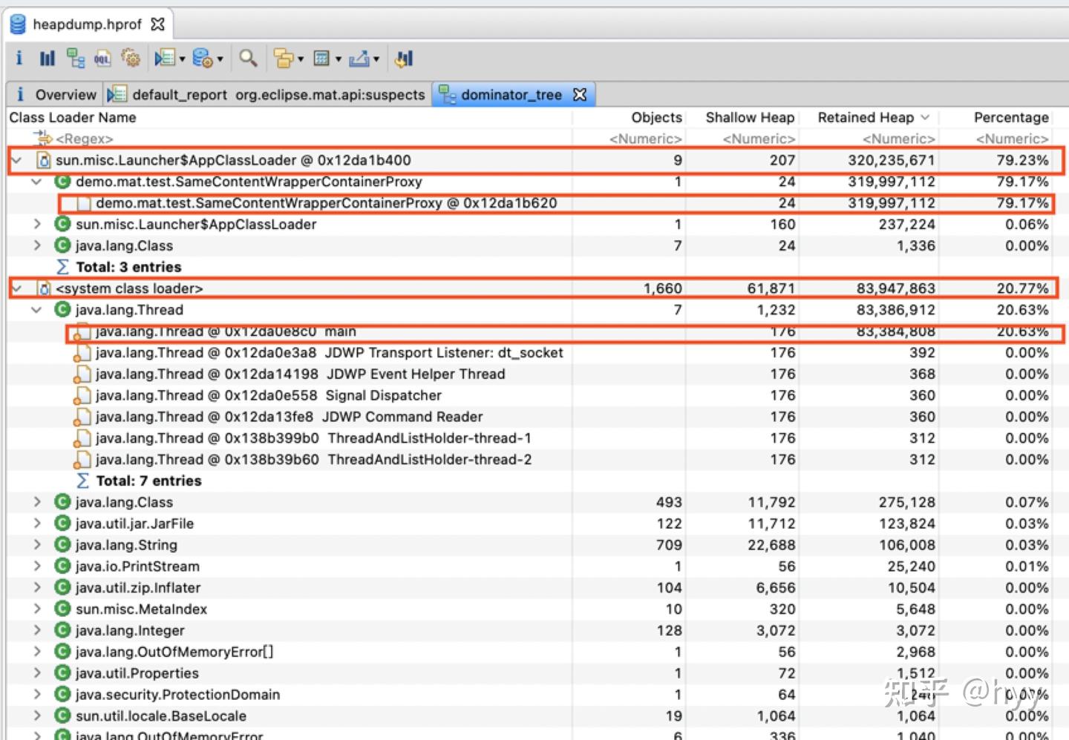Click the Regex filter field
Viewport: 1069px width, 740px height.
click(85, 139)
